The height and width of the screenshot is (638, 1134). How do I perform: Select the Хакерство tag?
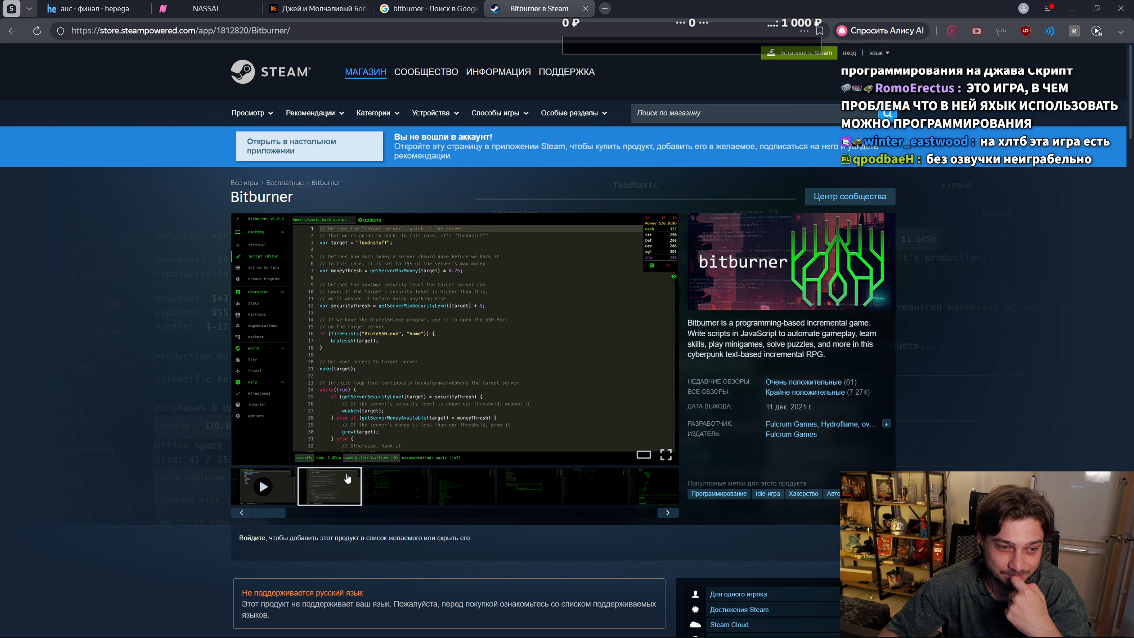tap(803, 494)
